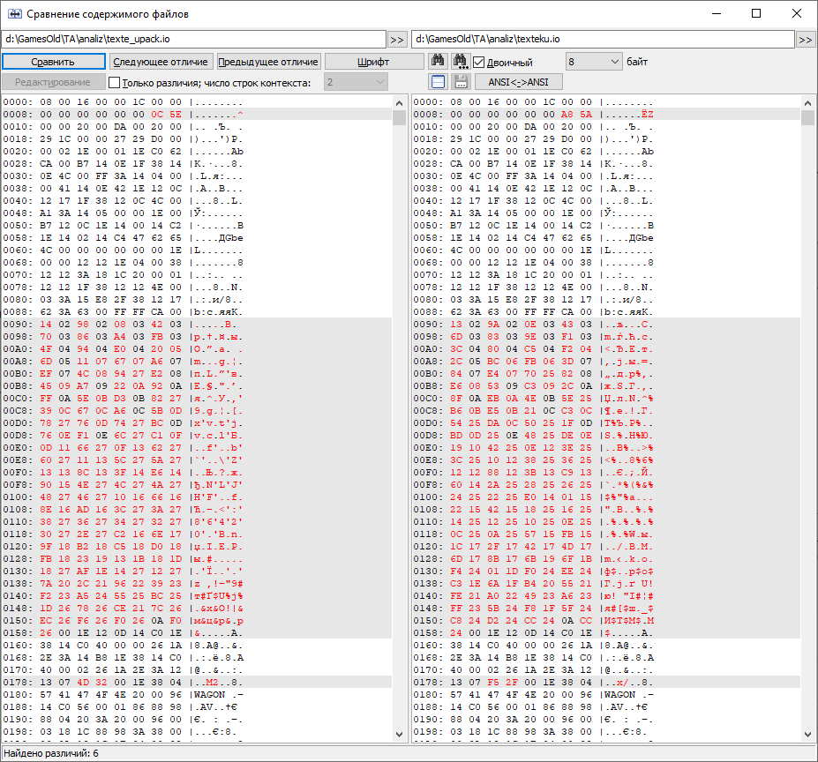Click the >> button beside texte_upack.io path

pyautogui.click(x=397, y=40)
